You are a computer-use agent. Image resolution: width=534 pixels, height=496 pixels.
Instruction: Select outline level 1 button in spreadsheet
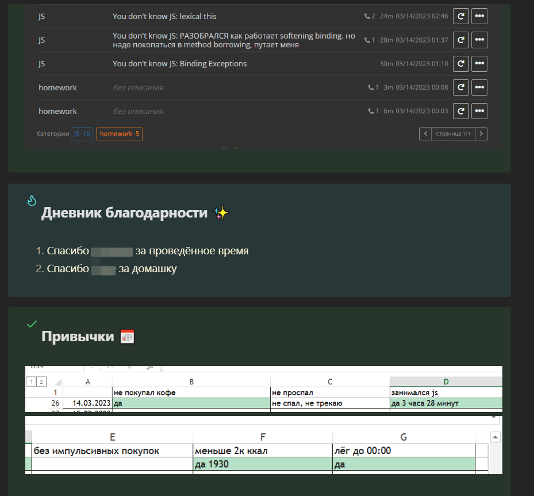[x=32, y=382]
